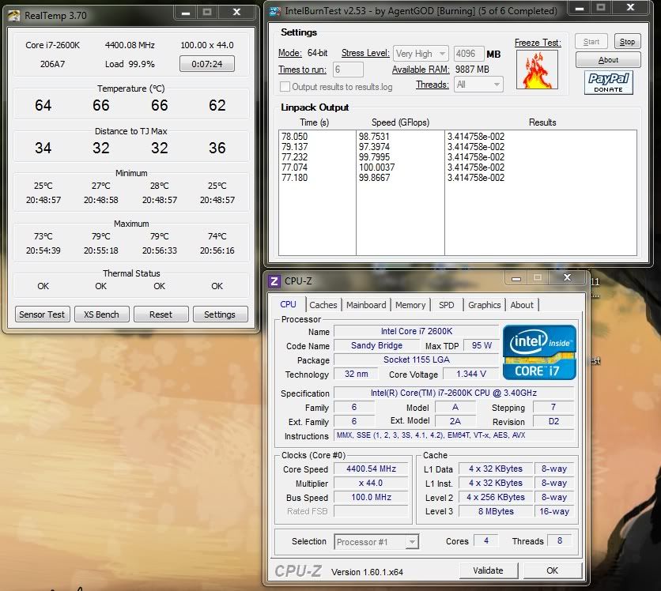Close the CPU-Z window
Viewport: 661px width, 591px height.
point(567,278)
